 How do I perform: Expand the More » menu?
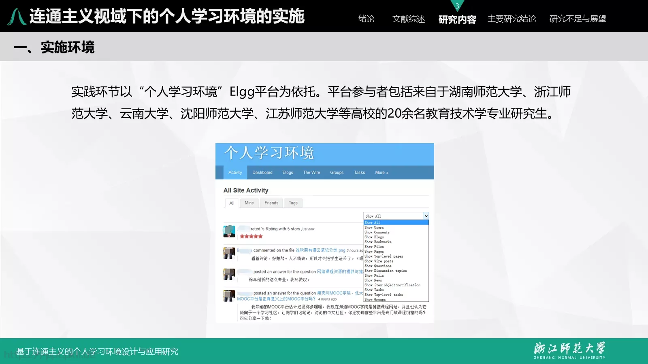(382, 172)
